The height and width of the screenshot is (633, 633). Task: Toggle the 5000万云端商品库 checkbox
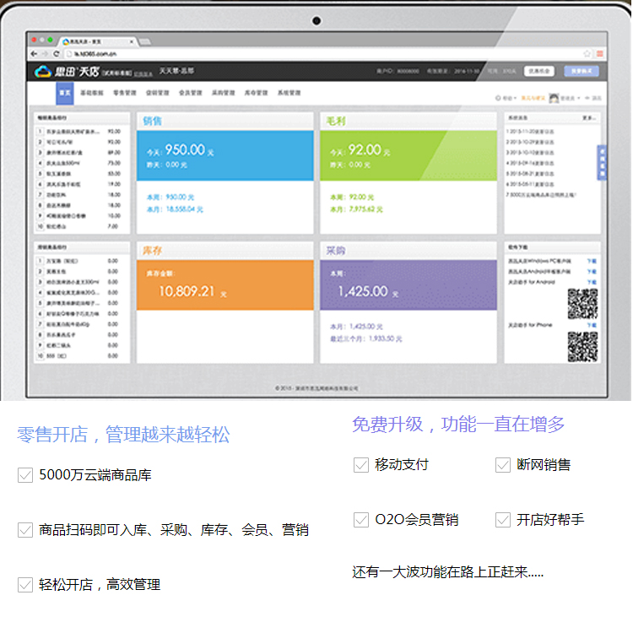tap(25, 475)
